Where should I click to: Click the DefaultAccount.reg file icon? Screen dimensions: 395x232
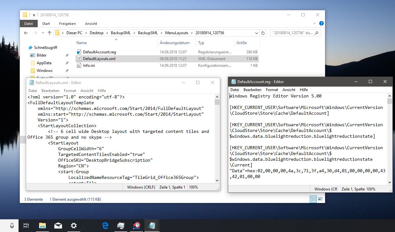(79, 52)
